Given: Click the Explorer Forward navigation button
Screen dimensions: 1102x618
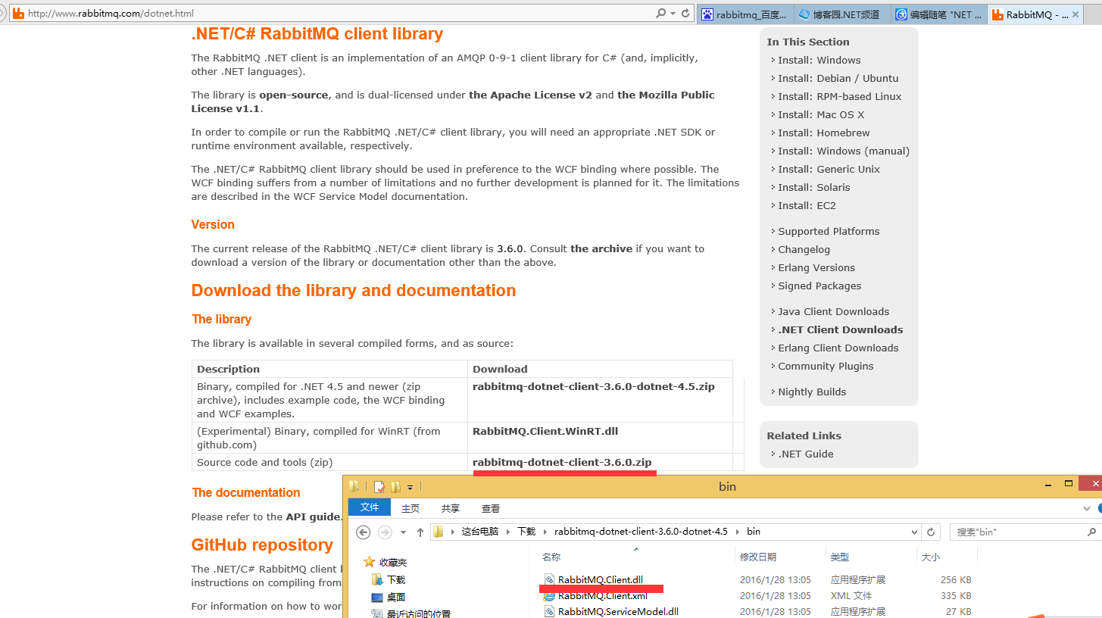Looking at the screenshot, I should tap(385, 532).
